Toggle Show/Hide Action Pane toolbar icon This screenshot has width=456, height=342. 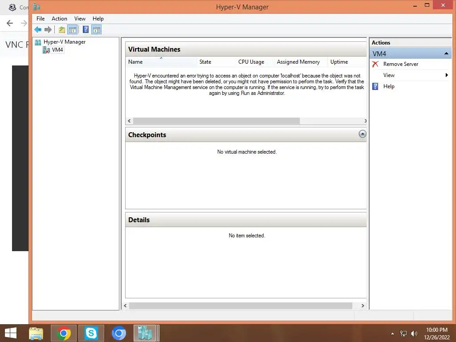click(97, 30)
